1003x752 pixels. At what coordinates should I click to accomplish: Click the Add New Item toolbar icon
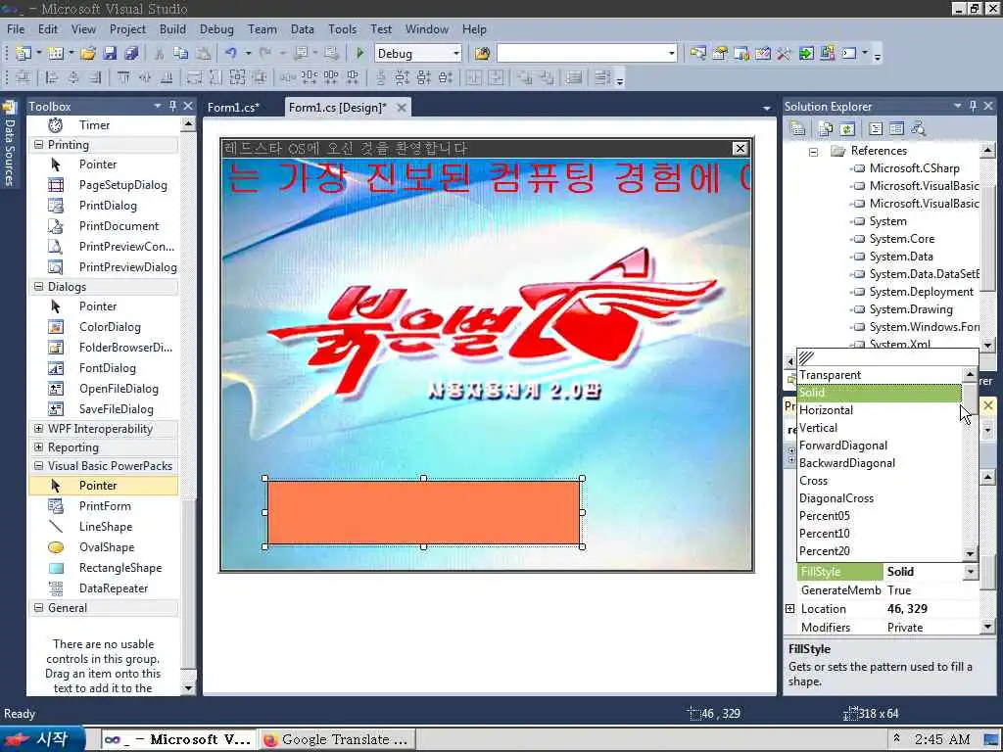pos(55,54)
